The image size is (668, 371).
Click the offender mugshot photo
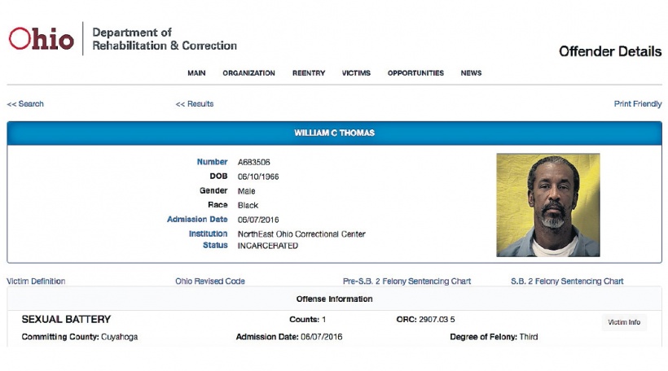click(548, 205)
